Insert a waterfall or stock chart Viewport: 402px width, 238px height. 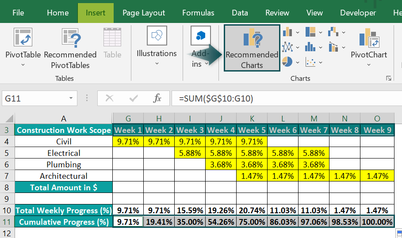point(333,32)
